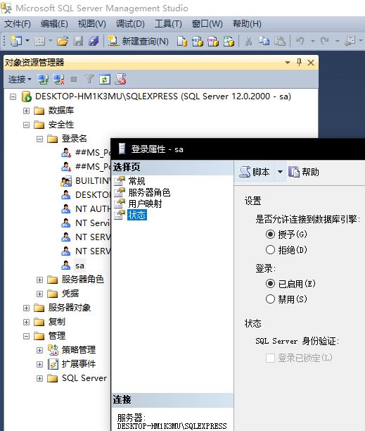This screenshot has height=431, width=365.
Task: Open the Connect (连接) dropdown
Action: (x=20, y=80)
